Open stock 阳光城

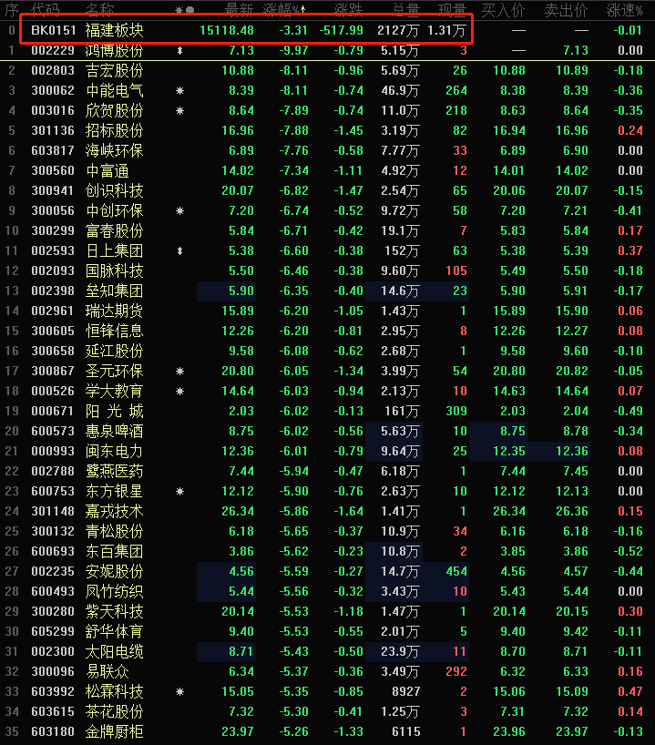pos(114,411)
